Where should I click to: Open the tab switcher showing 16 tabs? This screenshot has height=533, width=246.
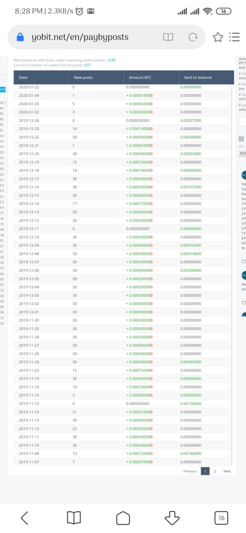[221, 518]
